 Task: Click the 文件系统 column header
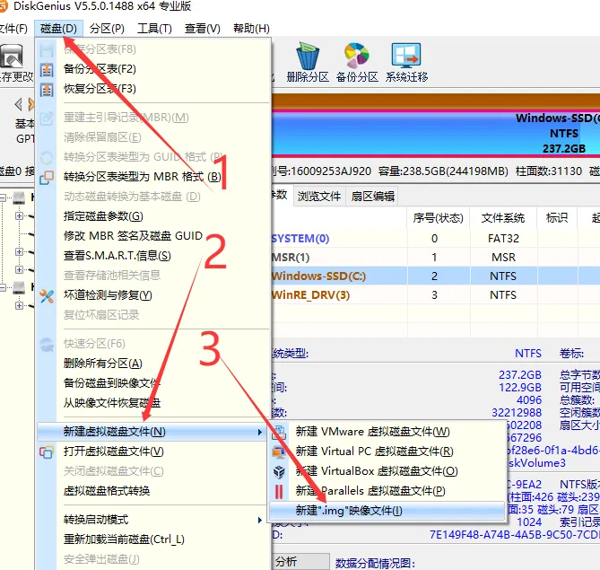click(503, 218)
